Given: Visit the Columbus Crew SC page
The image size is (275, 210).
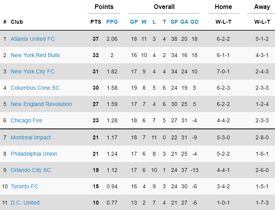Looking at the screenshot, I should pyautogui.click(x=35, y=88).
